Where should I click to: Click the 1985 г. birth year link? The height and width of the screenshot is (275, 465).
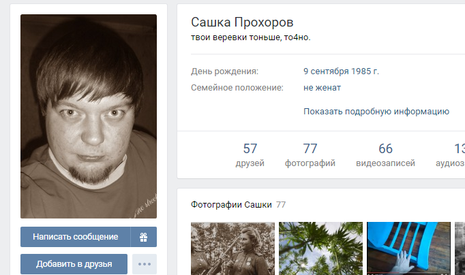[x=365, y=71]
